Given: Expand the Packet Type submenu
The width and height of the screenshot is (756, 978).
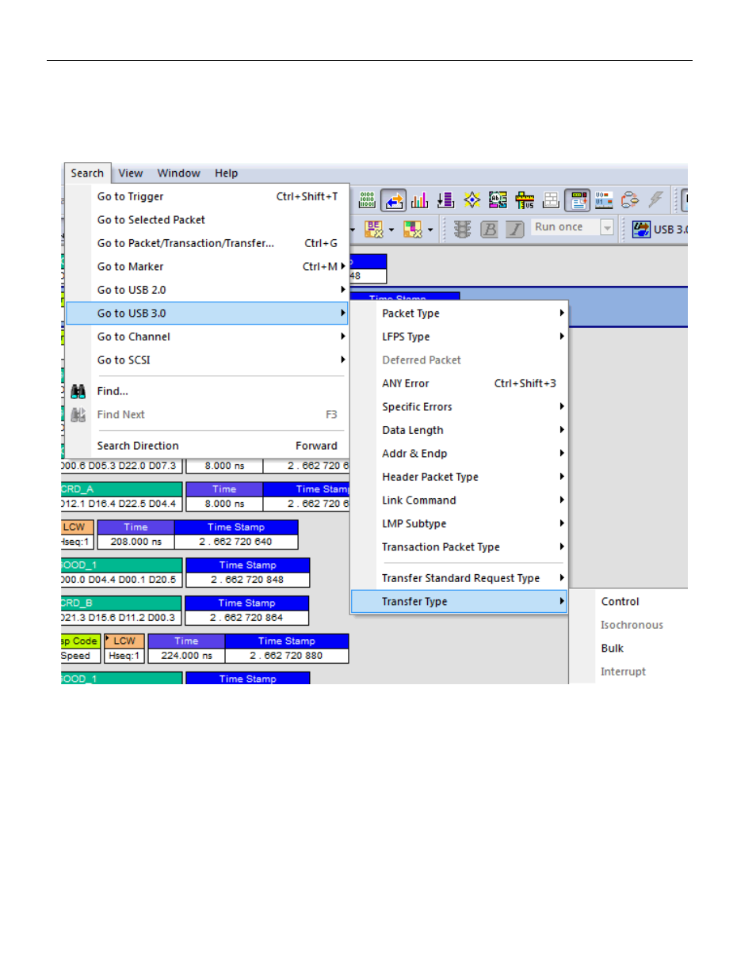Looking at the screenshot, I should tap(459, 313).
